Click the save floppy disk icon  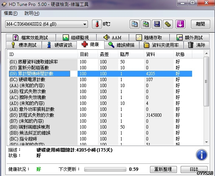[157, 24]
